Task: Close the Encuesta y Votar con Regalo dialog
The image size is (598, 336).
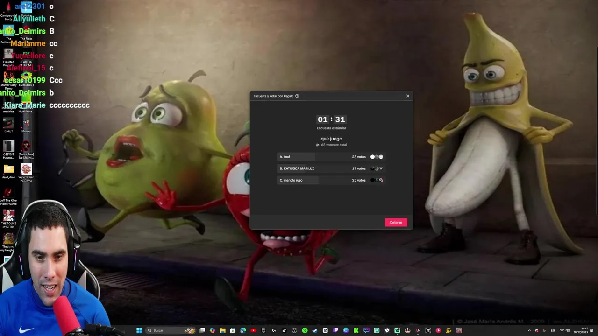Action: coord(408,96)
